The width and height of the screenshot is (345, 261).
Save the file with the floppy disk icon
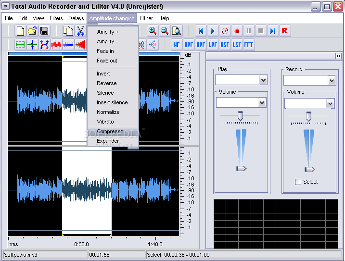44,31
